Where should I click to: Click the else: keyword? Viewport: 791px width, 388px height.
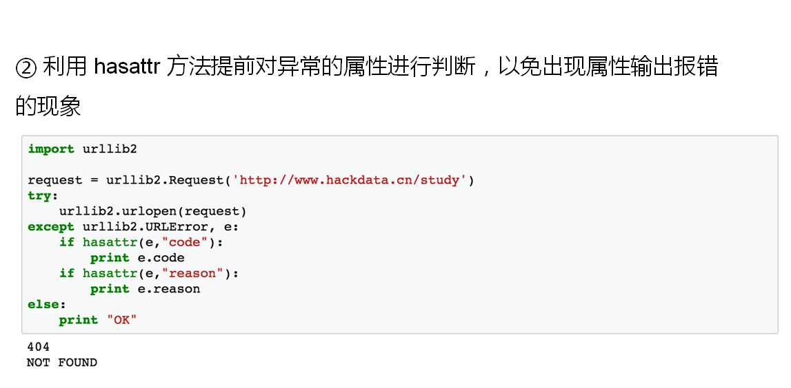(47, 305)
